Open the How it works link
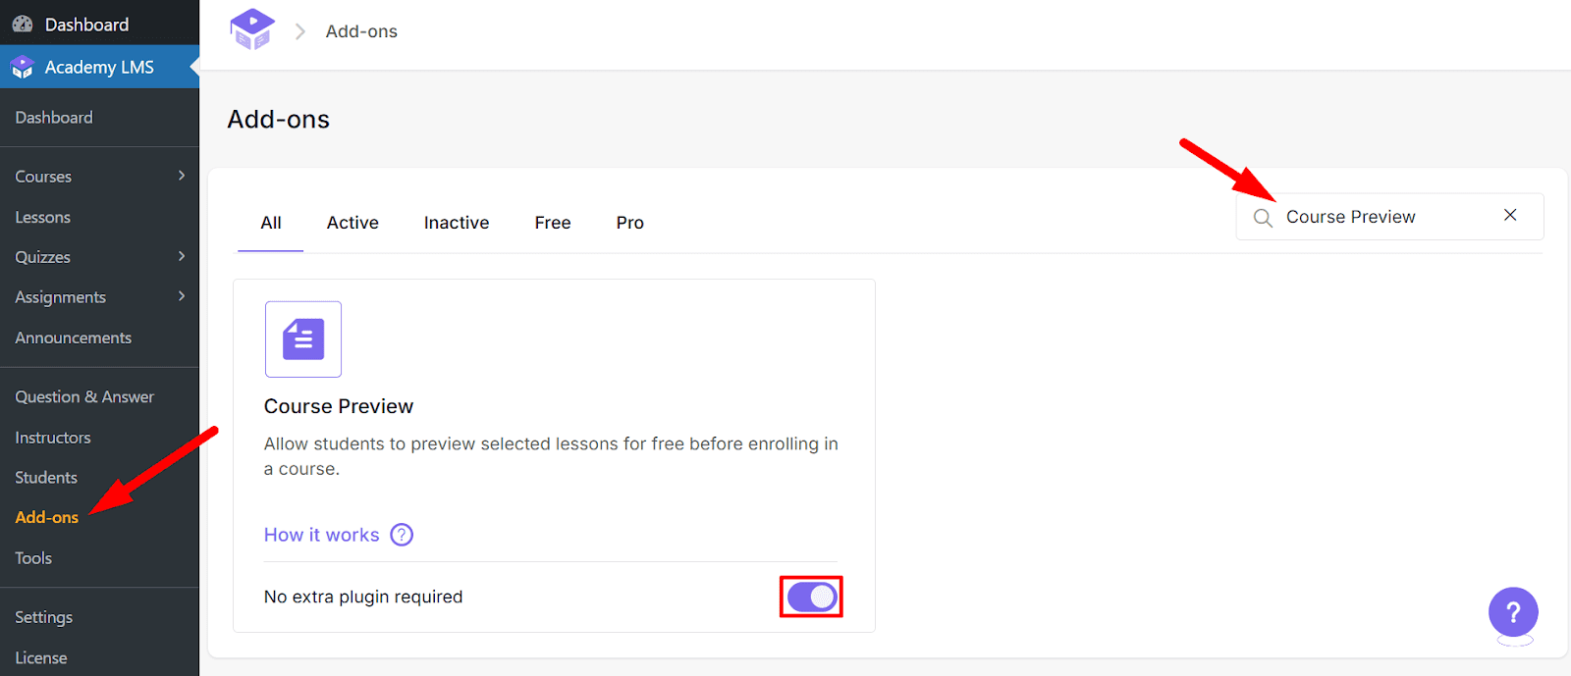This screenshot has width=1571, height=676. coord(321,535)
